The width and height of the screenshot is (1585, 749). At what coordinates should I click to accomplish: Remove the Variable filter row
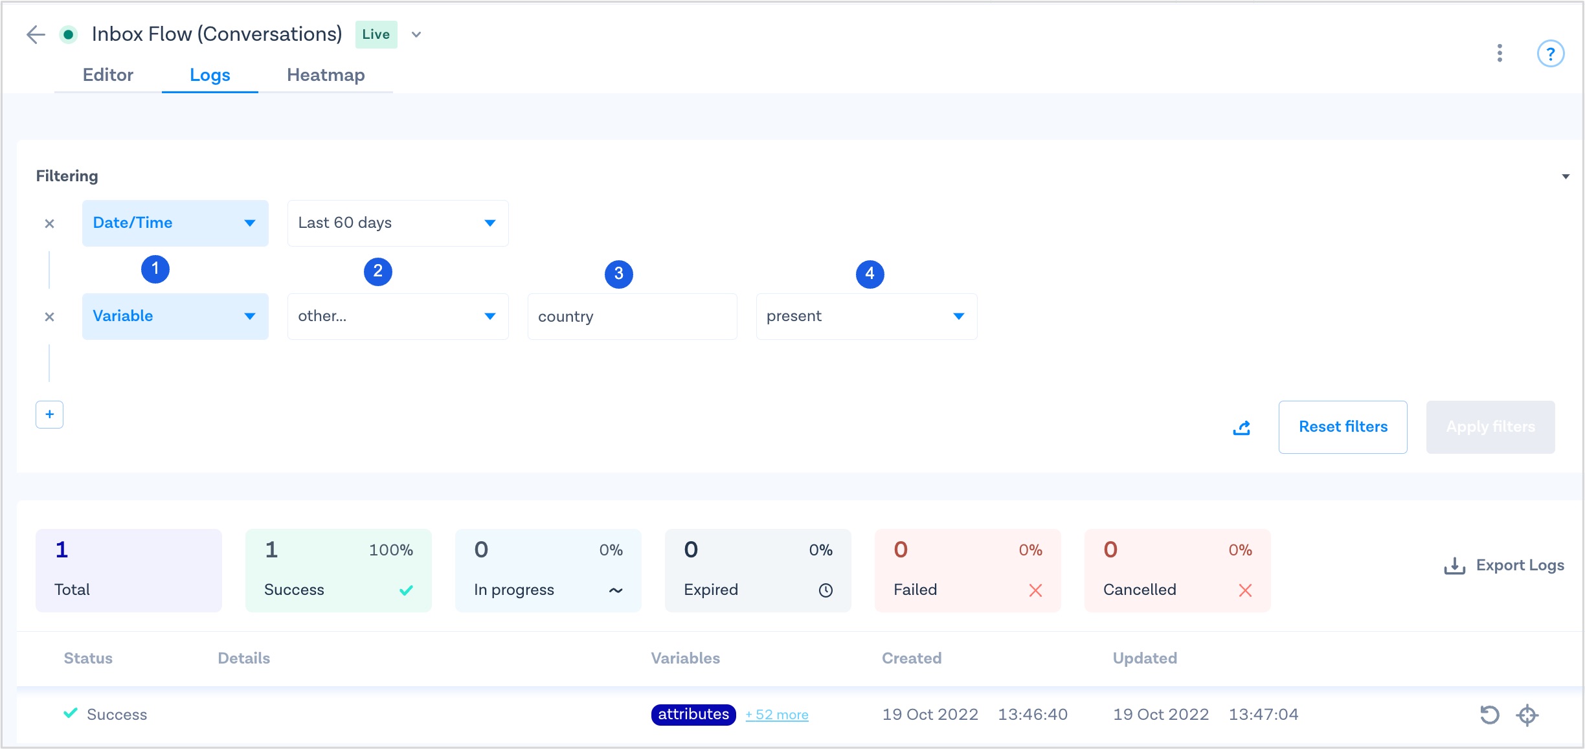point(49,317)
